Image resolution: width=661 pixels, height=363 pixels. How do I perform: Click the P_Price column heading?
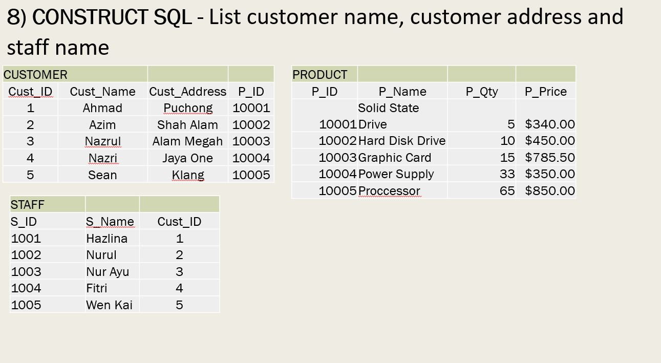[546, 91]
